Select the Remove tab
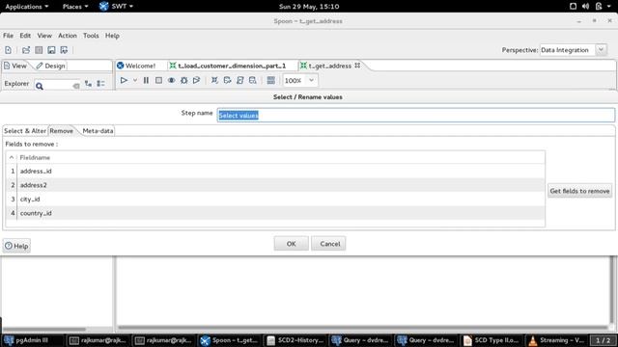 [62, 131]
